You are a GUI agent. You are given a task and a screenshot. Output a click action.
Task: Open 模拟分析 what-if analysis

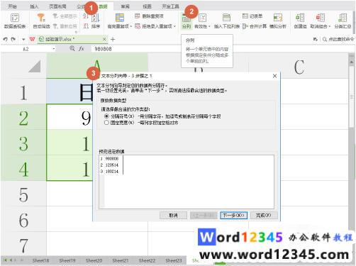point(278,21)
